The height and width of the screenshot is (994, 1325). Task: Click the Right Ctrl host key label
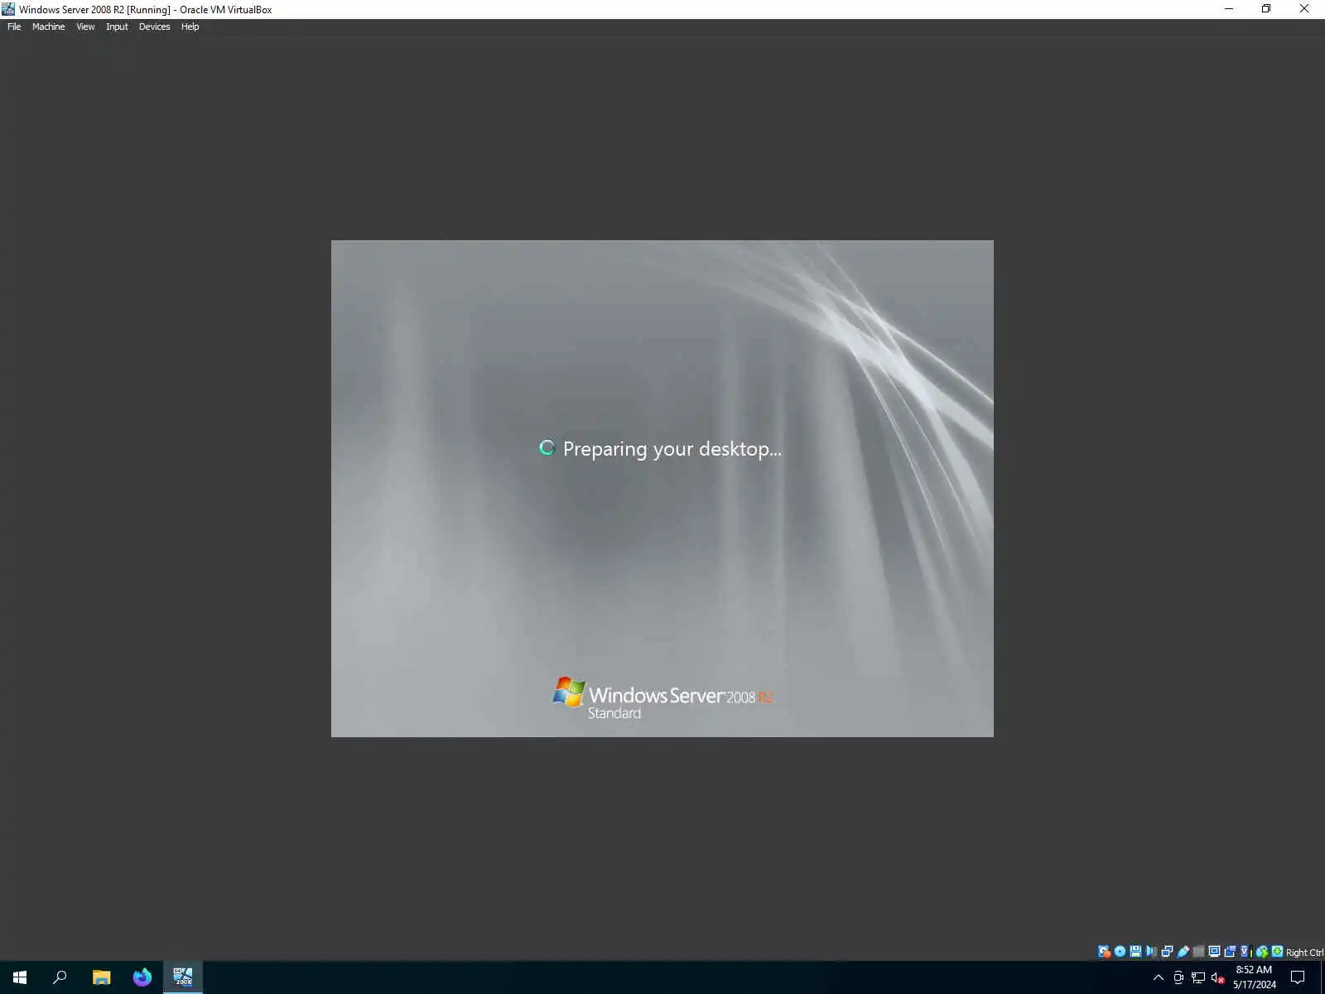[x=1305, y=953]
